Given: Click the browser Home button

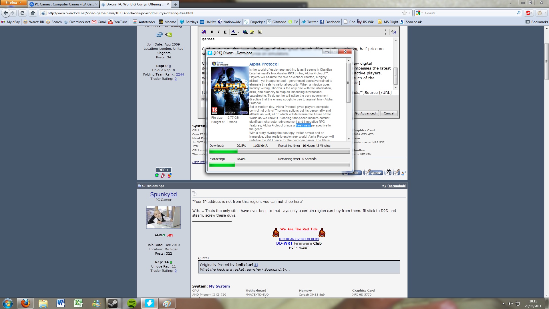Looking at the screenshot, I should click(33, 13).
